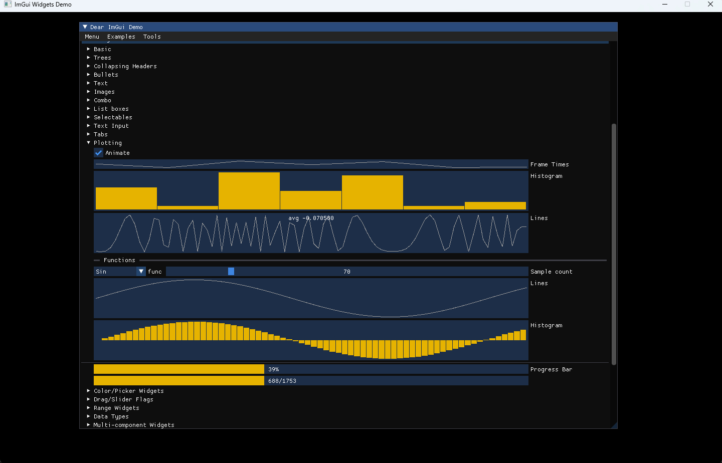The height and width of the screenshot is (463, 722).
Task: Expand the Tabs node
Action: tap(89, 134)
